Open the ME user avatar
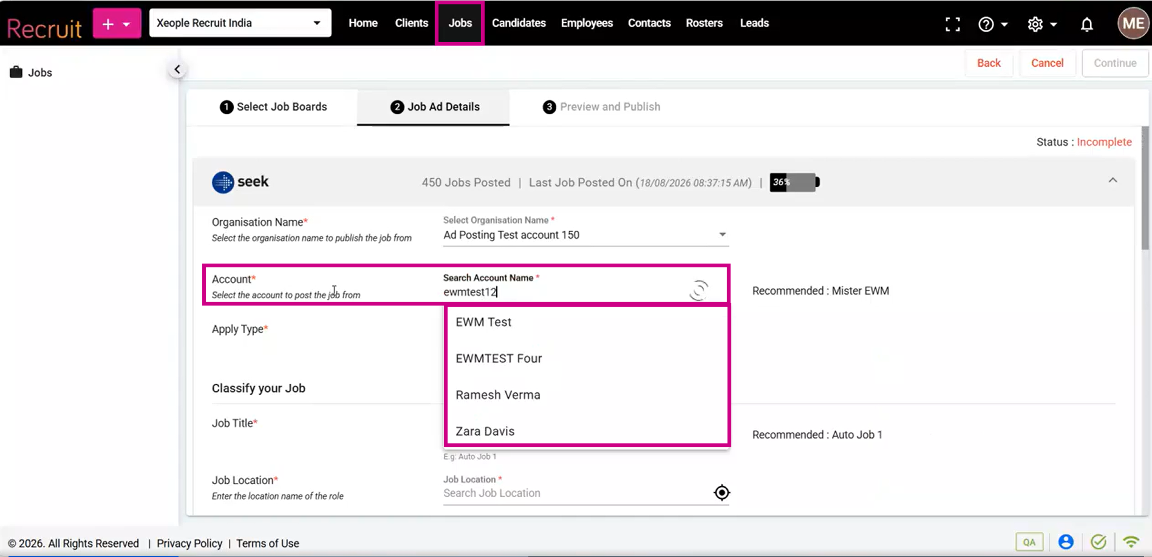 click(1133, 23)
